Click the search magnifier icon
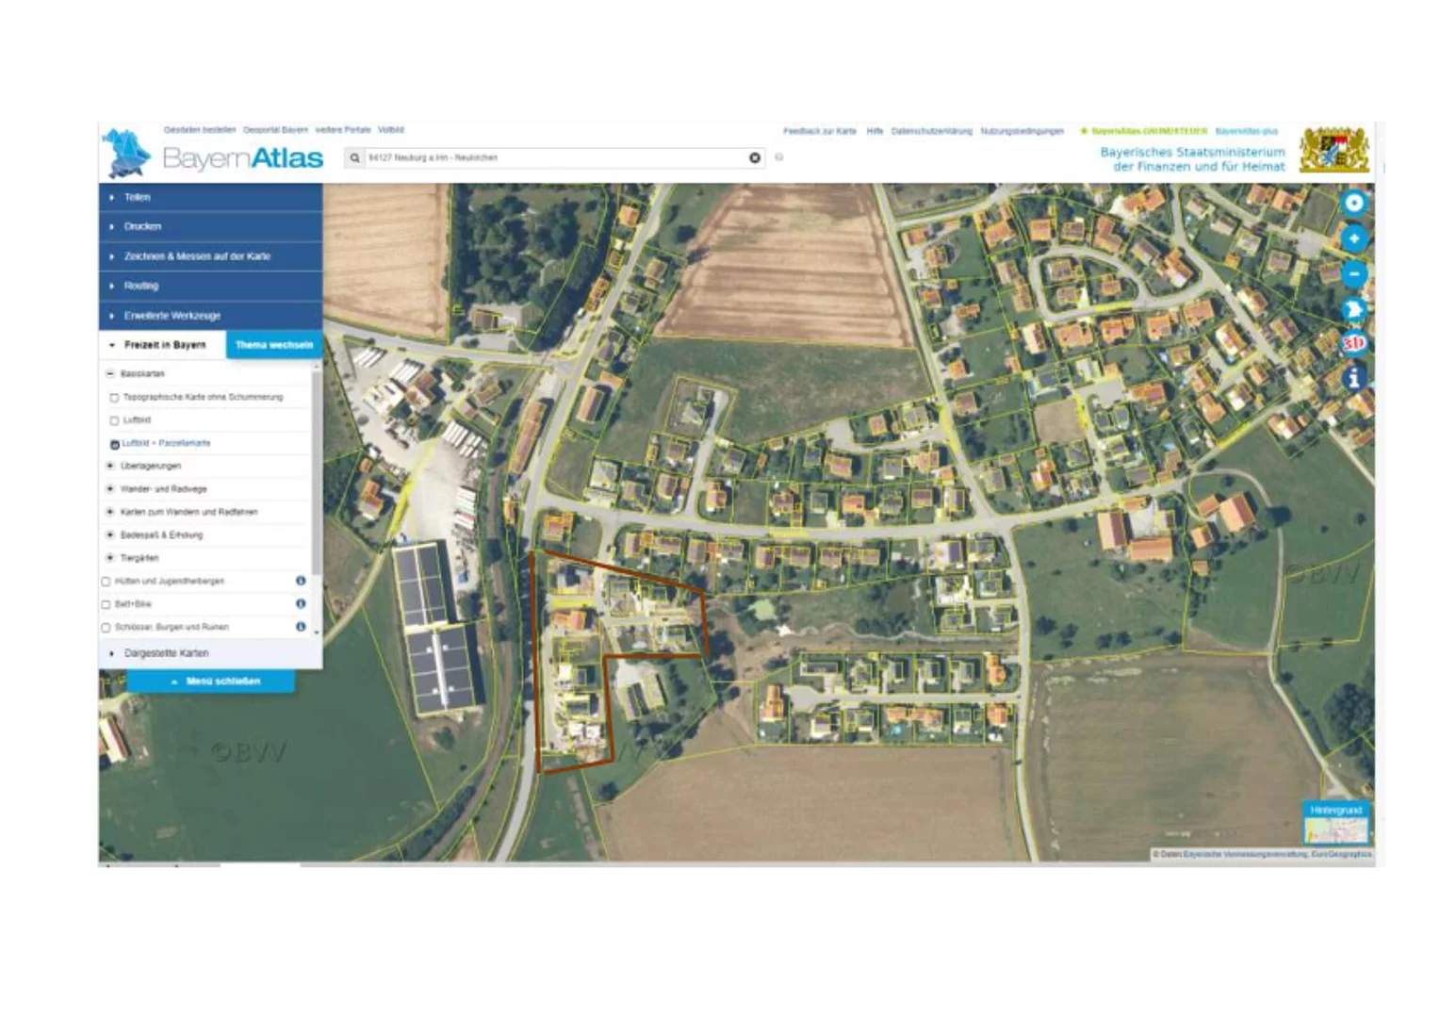This screenshot has width=1440, height=1018. tap(355, 157)
